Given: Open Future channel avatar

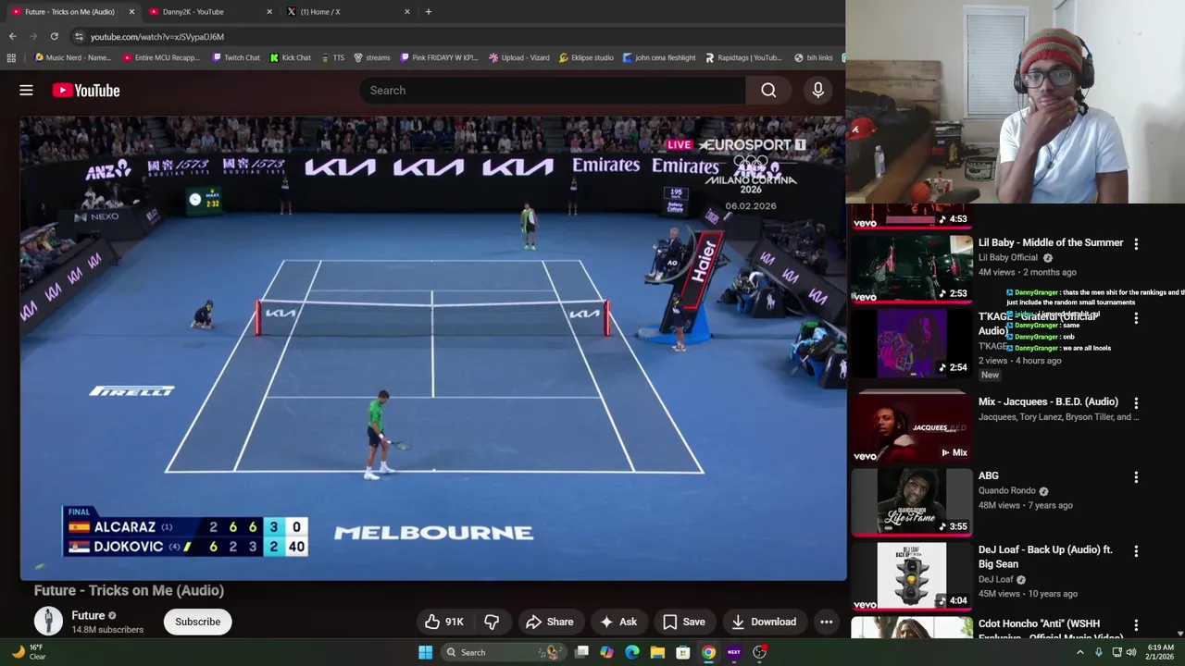Looking at the screenshot, I should coord(48,622).
